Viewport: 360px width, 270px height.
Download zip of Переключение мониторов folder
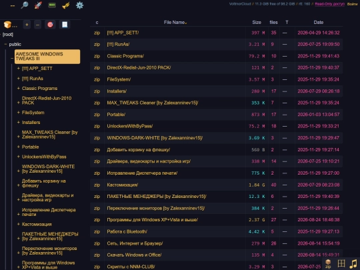coord(97,208)
